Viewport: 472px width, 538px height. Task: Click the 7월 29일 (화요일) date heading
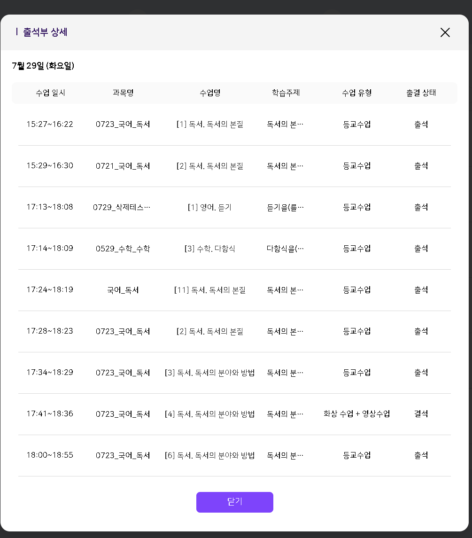[x=43, y=66]
